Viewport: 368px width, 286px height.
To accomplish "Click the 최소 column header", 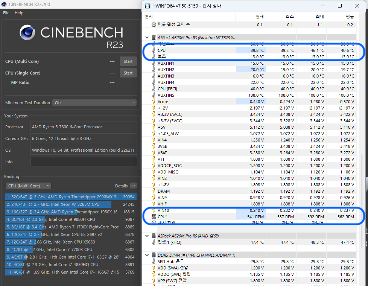I will pyautogui.click(x=281, y=17).
